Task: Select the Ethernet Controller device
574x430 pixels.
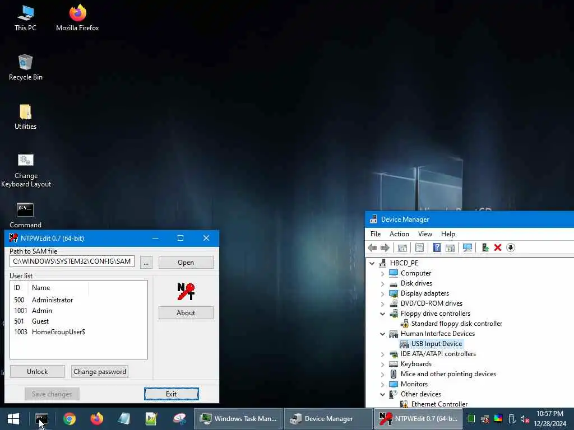Action: pos(439,404)
